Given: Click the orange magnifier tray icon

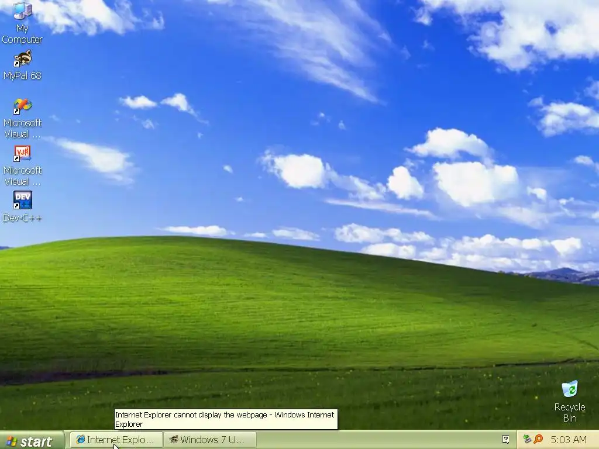Looking at the screenshot, I should pyautogui.click(x=538, y=439).
